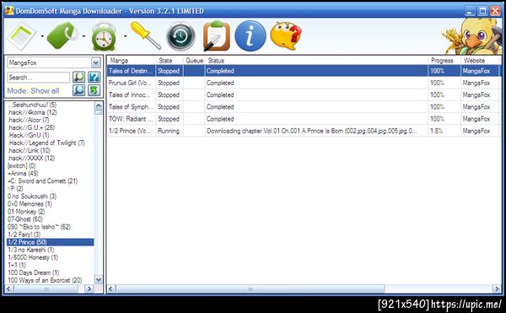Select .hack//Link (10) in manga list
Viewport: 506px width, 313px height.
[29, 150]
